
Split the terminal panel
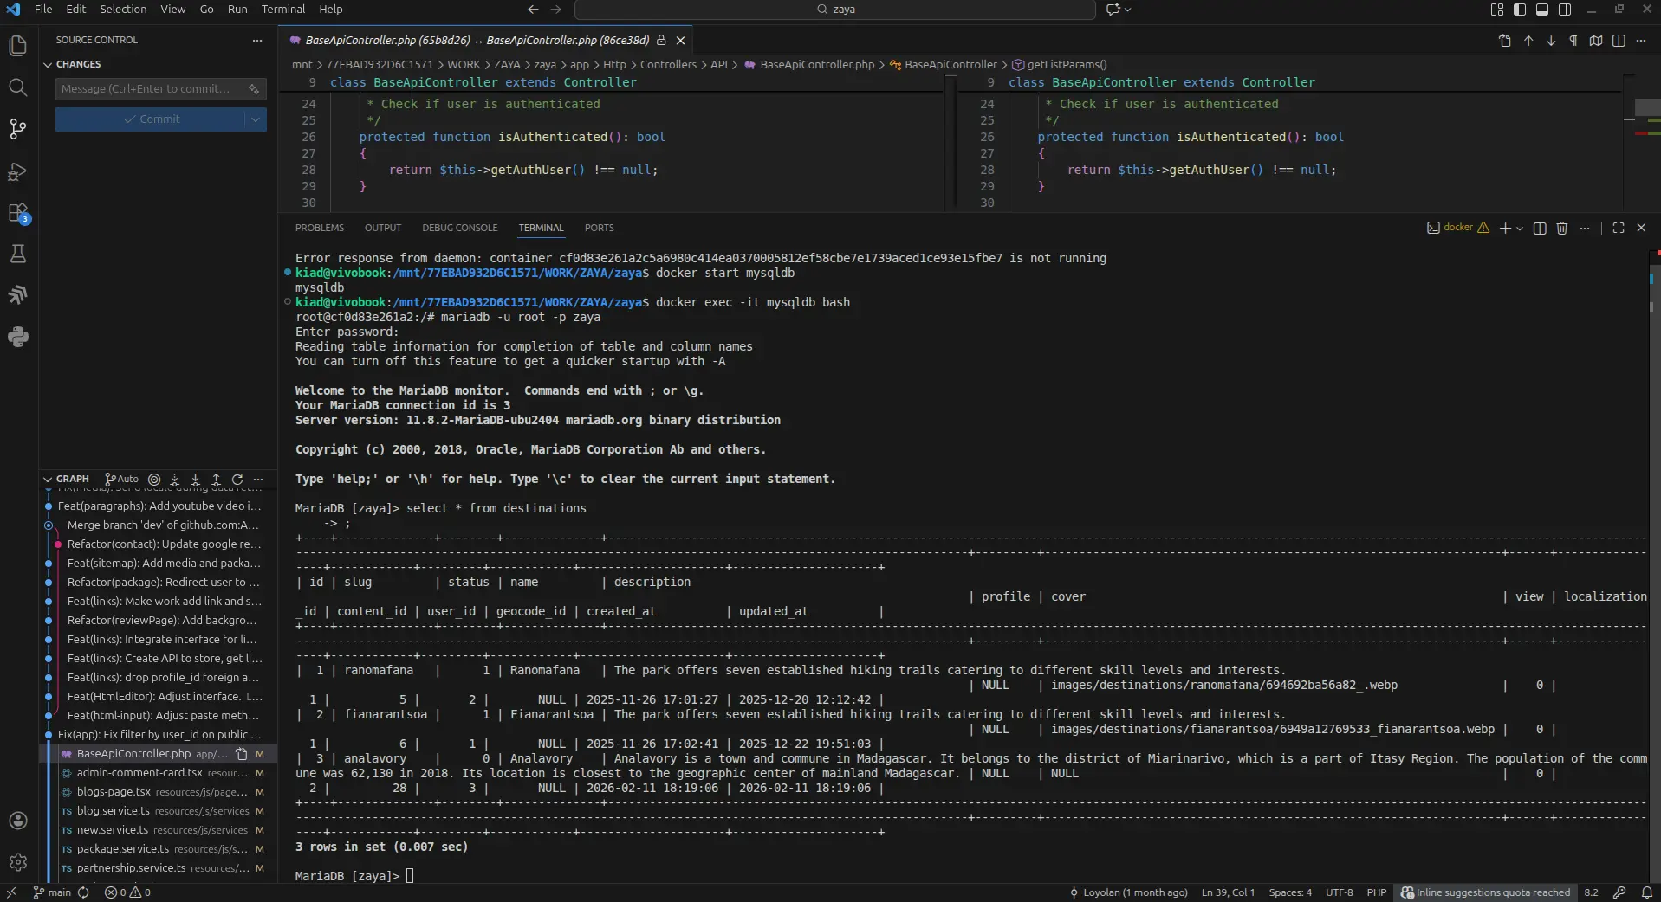(1539, 228)
